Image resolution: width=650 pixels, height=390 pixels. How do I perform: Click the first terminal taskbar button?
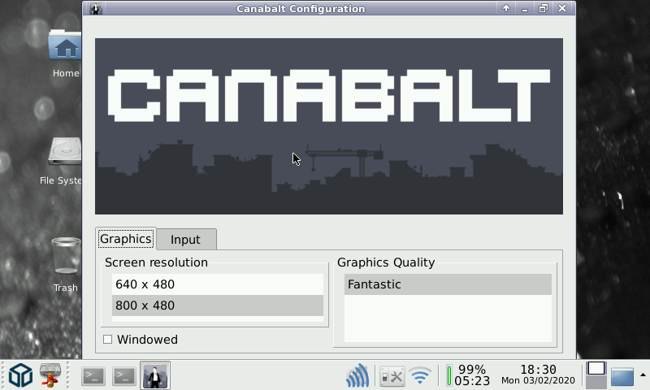[93, 375]
